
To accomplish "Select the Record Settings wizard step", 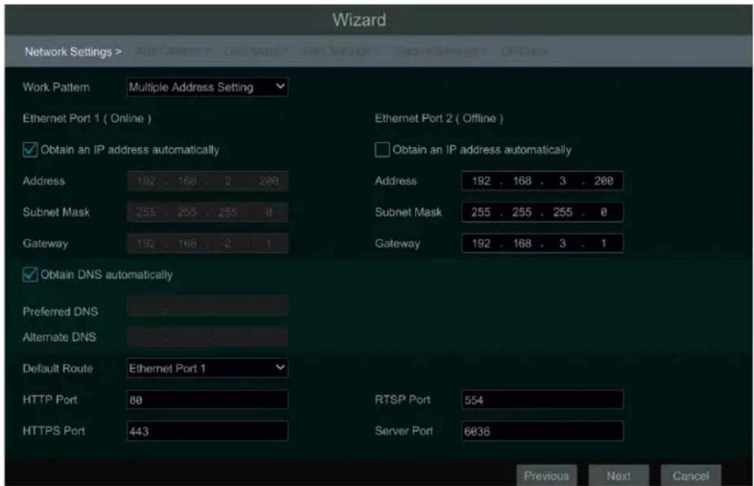I will [x=440, y=52].
